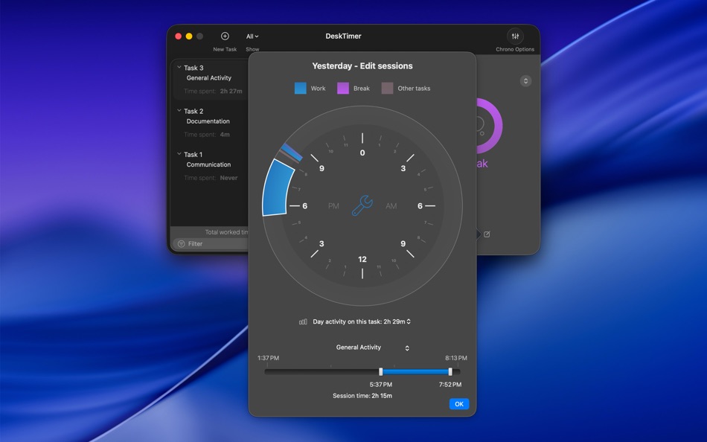
Task: Click the play arrow icon near the timer
Action: coord(477,234)
